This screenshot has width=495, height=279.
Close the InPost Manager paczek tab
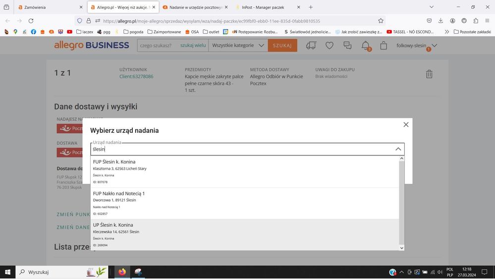point(299,7)
